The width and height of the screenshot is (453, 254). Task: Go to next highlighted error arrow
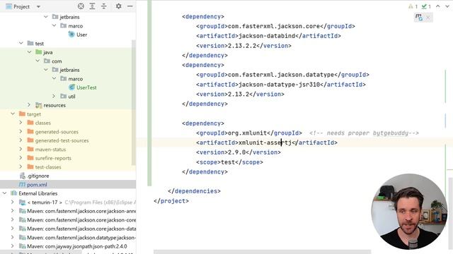pos(447,6)
